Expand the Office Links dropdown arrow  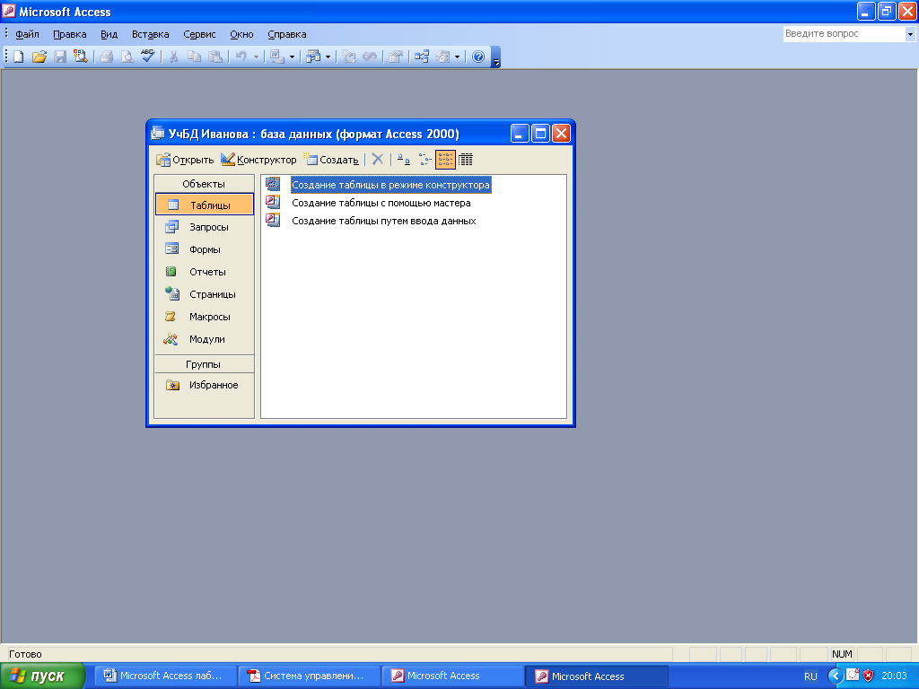tap(292, 57)
